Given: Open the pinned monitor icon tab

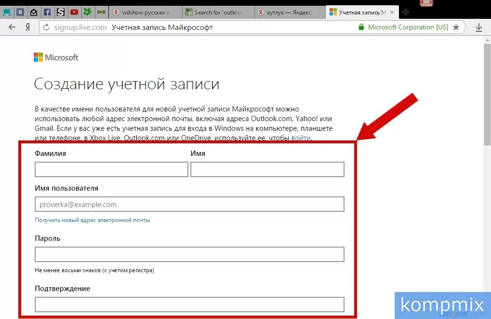Looking at the screenshot, I should [7, 12].
